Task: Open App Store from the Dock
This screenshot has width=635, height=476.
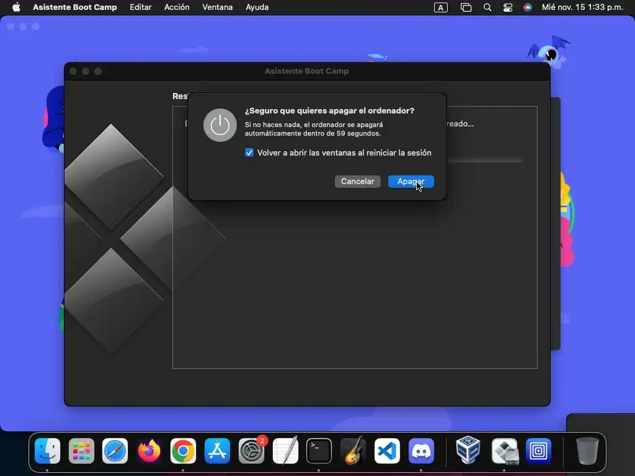Action: point(217,451)
